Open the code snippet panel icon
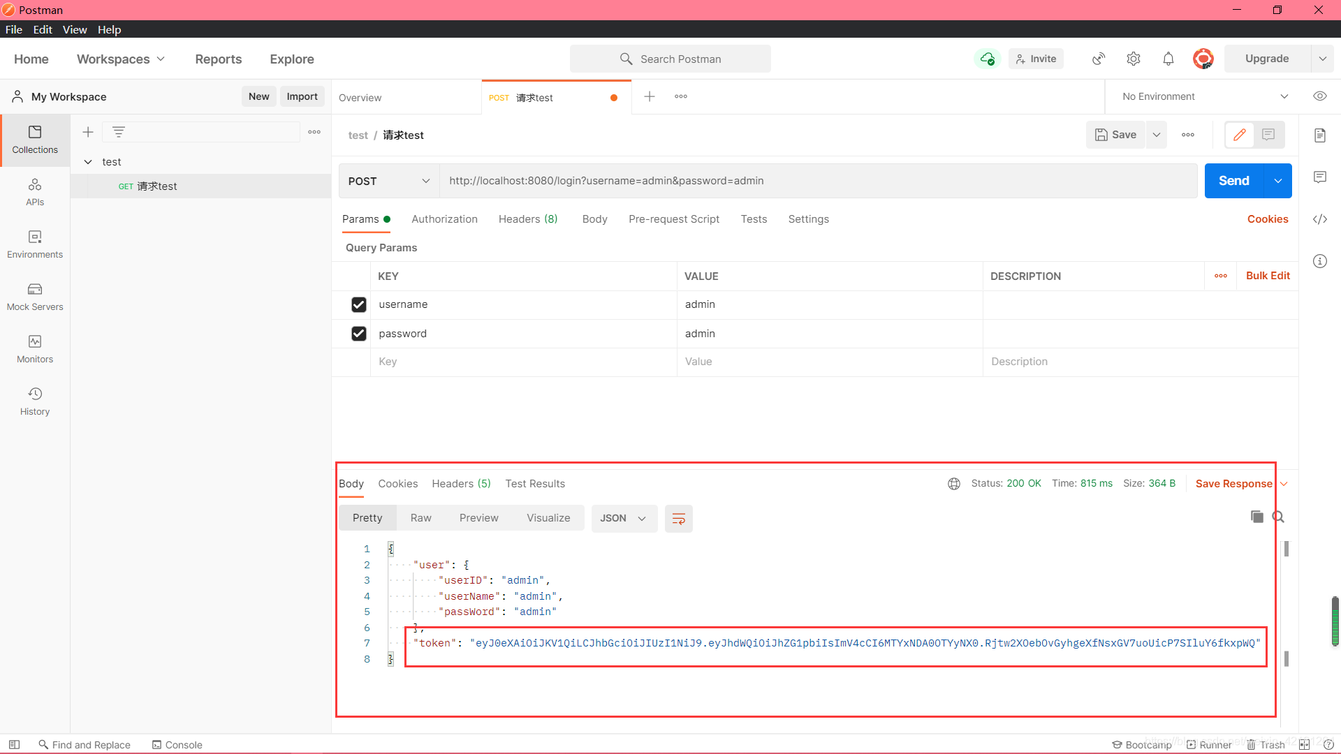This screenshot has width=1341, height=754. click(x=1319, y=219)
